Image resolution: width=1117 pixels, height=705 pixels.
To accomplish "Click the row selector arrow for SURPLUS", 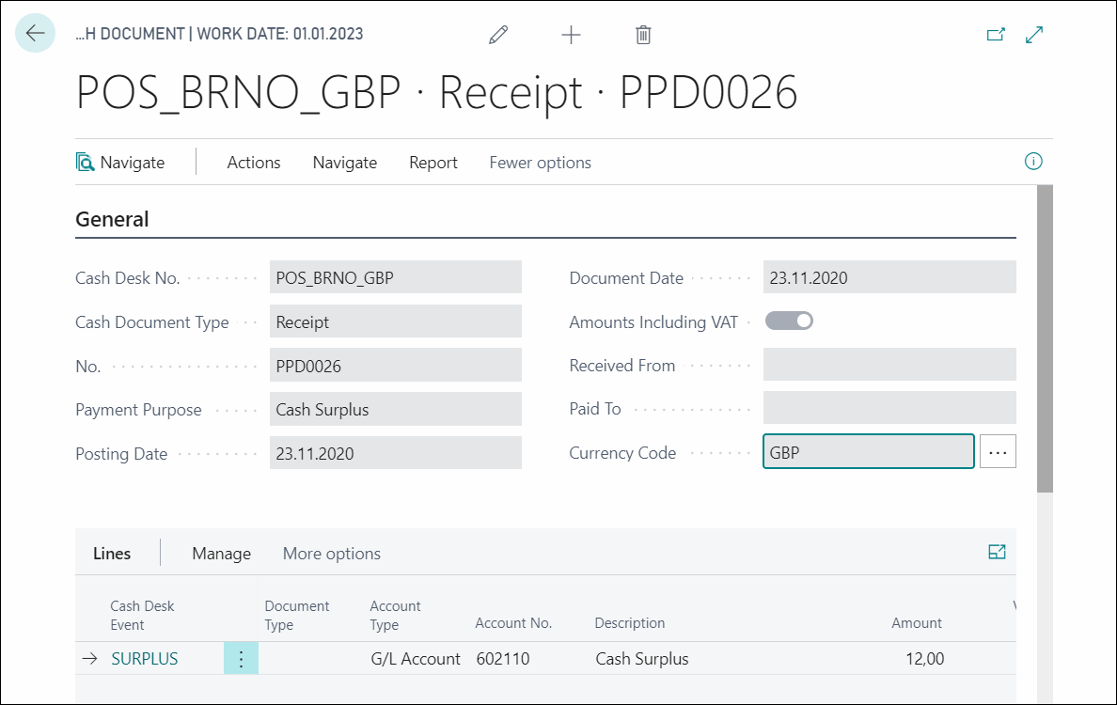I will point(89,659).
